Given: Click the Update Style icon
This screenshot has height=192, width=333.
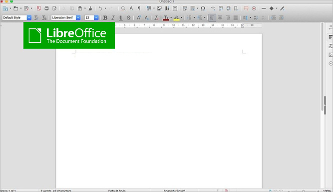Looking at the screenshot, I should pos(36,18).
